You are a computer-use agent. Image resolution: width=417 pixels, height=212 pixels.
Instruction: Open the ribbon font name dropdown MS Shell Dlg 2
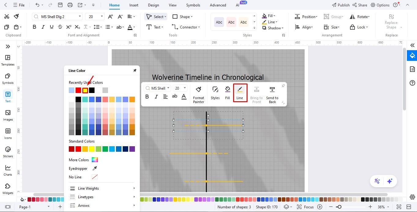coord(57,17)
